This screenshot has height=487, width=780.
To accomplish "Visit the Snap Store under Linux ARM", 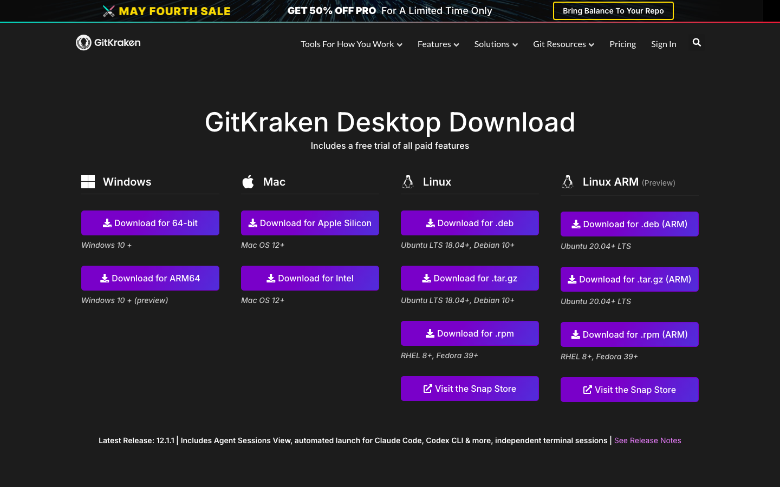I will point(629,390).
